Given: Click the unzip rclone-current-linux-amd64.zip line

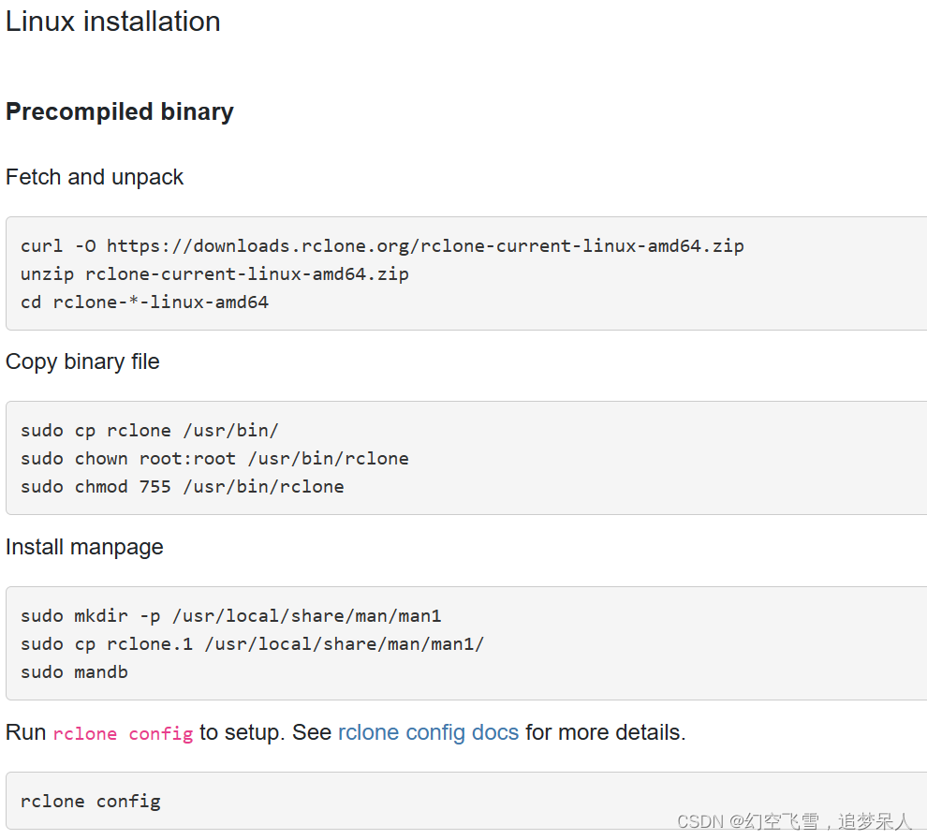Looking at the screenshot, I should (214, 273).
